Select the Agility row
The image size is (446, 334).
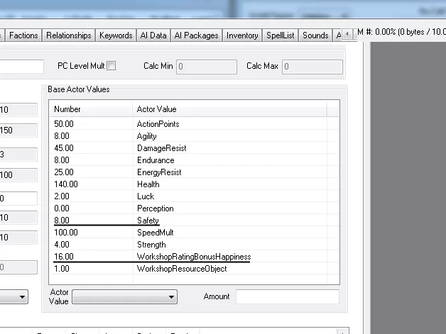click(x=195, y=136)
